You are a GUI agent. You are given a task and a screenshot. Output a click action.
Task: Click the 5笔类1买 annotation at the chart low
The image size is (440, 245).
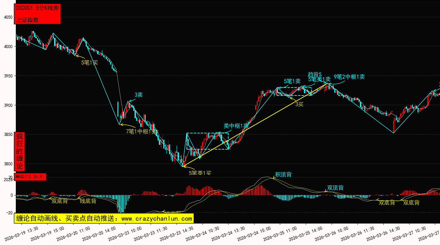point(200,173)
